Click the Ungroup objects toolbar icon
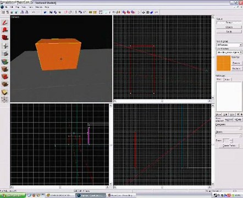Viewport: 243px width, 198px height. tap(55, 12)
